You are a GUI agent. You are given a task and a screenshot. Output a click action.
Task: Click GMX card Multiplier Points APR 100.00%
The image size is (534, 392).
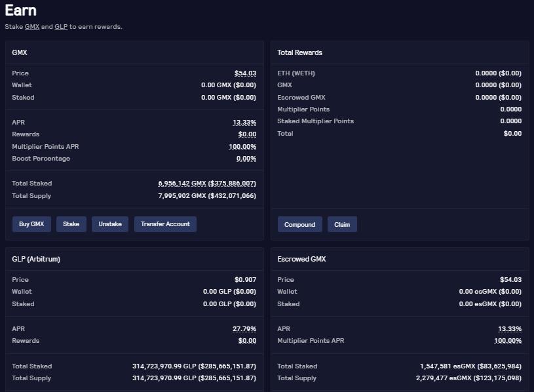click(242, 147)
